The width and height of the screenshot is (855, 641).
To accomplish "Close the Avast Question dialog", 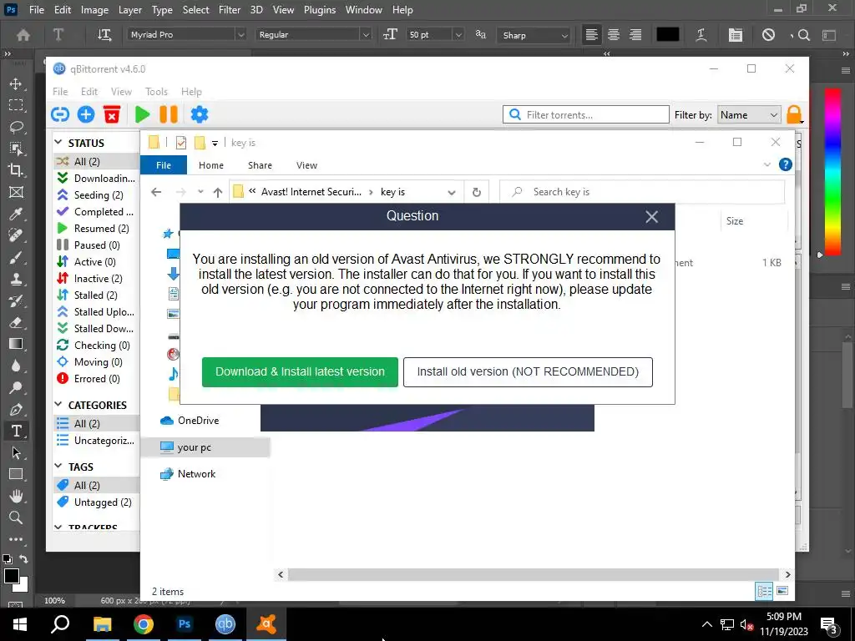I will 651,217.
